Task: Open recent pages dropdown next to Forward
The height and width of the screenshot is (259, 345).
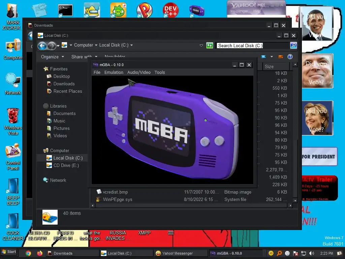Action: pos(58,46)
